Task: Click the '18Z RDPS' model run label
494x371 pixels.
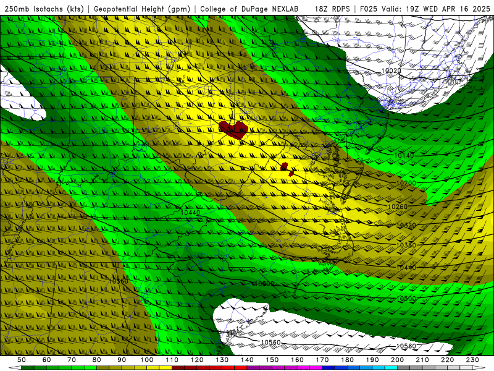Action: 332,9
